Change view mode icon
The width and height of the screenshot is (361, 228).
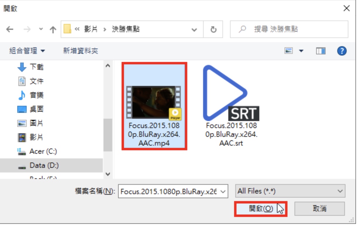pos(289,51)
